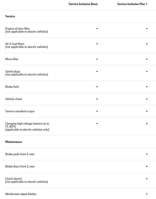
Task: Select the Micro filter row text
Action: pos(12,59)
